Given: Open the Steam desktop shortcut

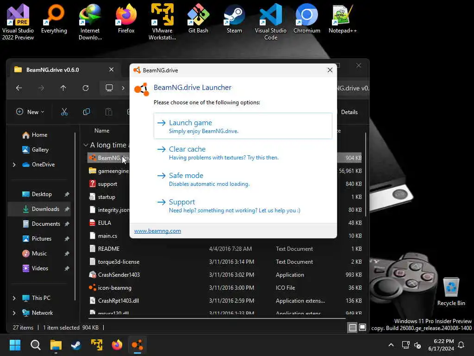Looking at the screenshot, I should (x=234, y=19).
